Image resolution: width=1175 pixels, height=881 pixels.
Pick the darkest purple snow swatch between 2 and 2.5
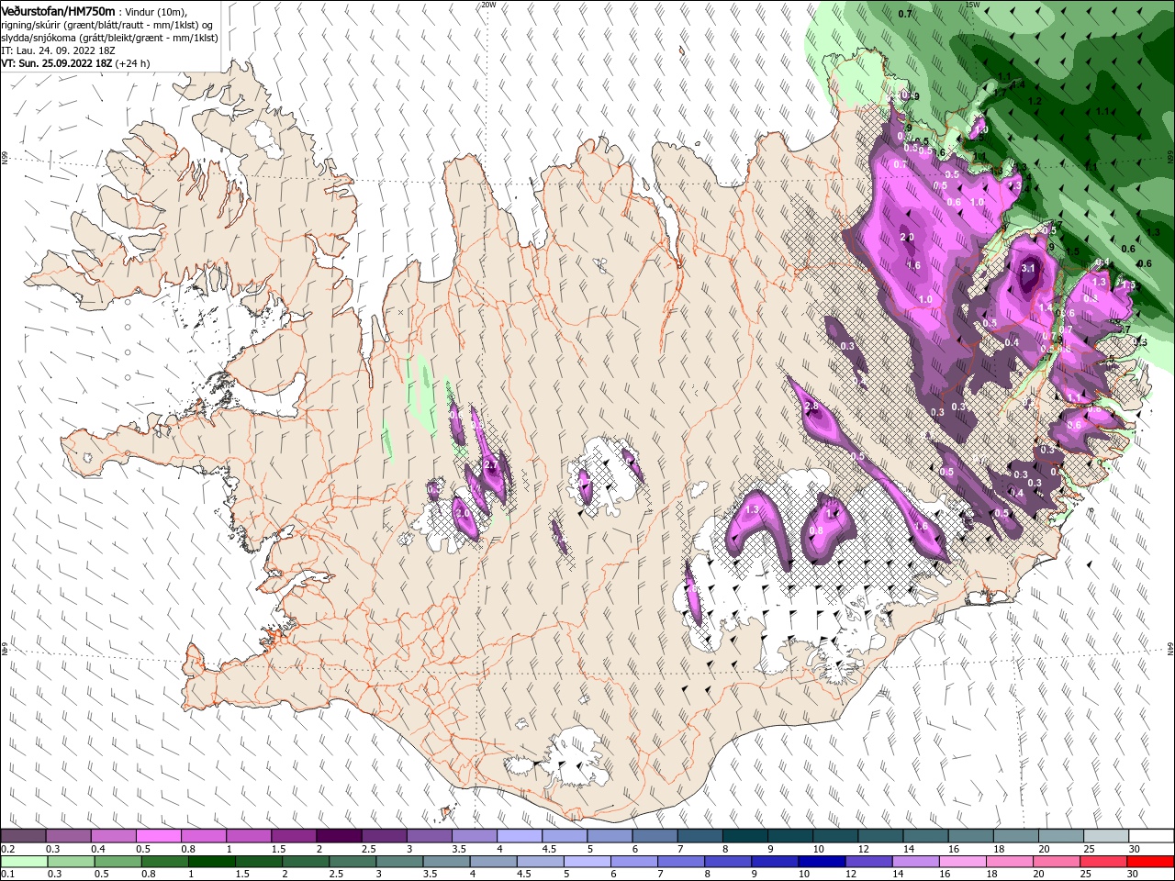click(339, 835)
